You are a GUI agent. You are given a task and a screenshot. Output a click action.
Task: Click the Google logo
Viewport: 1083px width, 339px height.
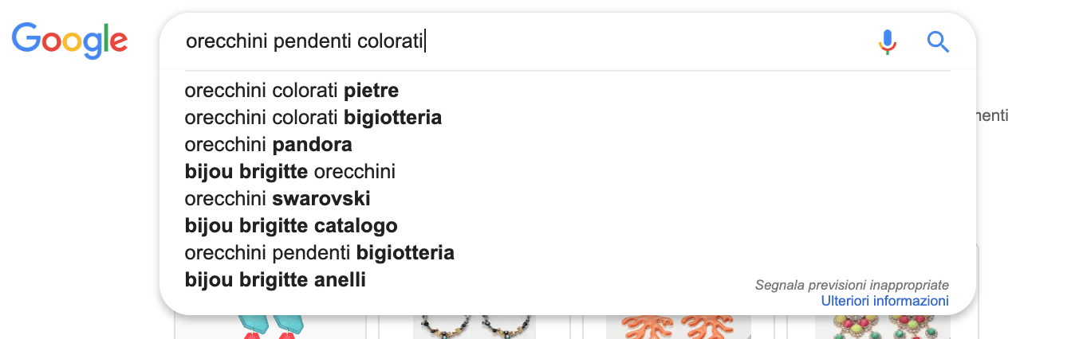pyautogui.click(x=69, y=40)
